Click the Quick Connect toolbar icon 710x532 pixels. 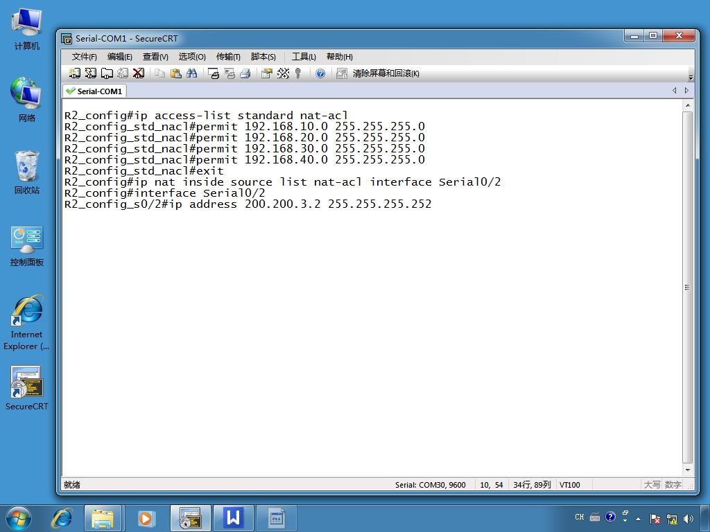click(x=91, y=73)
